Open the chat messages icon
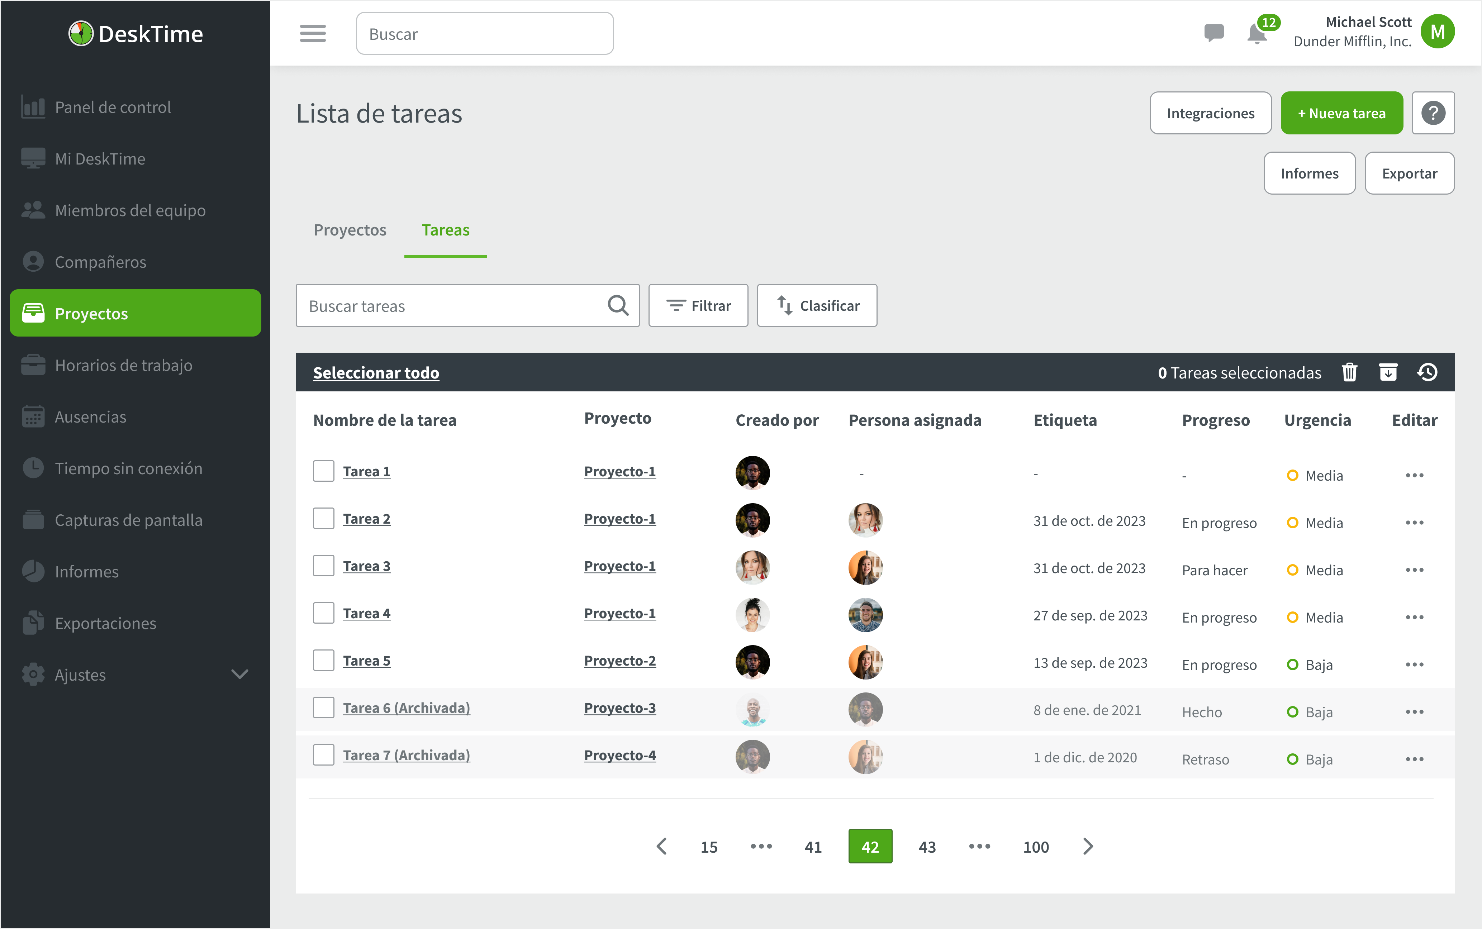The image size is (1482, 929). click(1213, 33)
